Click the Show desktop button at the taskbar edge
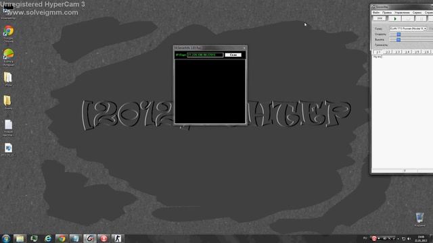 point(432,238)
